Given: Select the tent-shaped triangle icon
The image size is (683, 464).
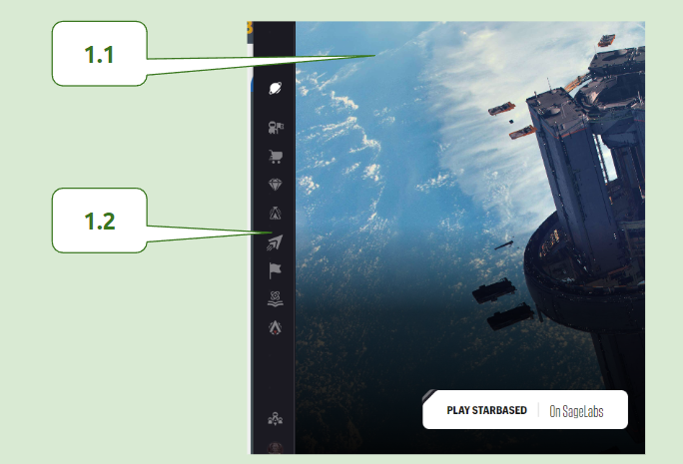Looking at the screenshot, I should 276,213.
